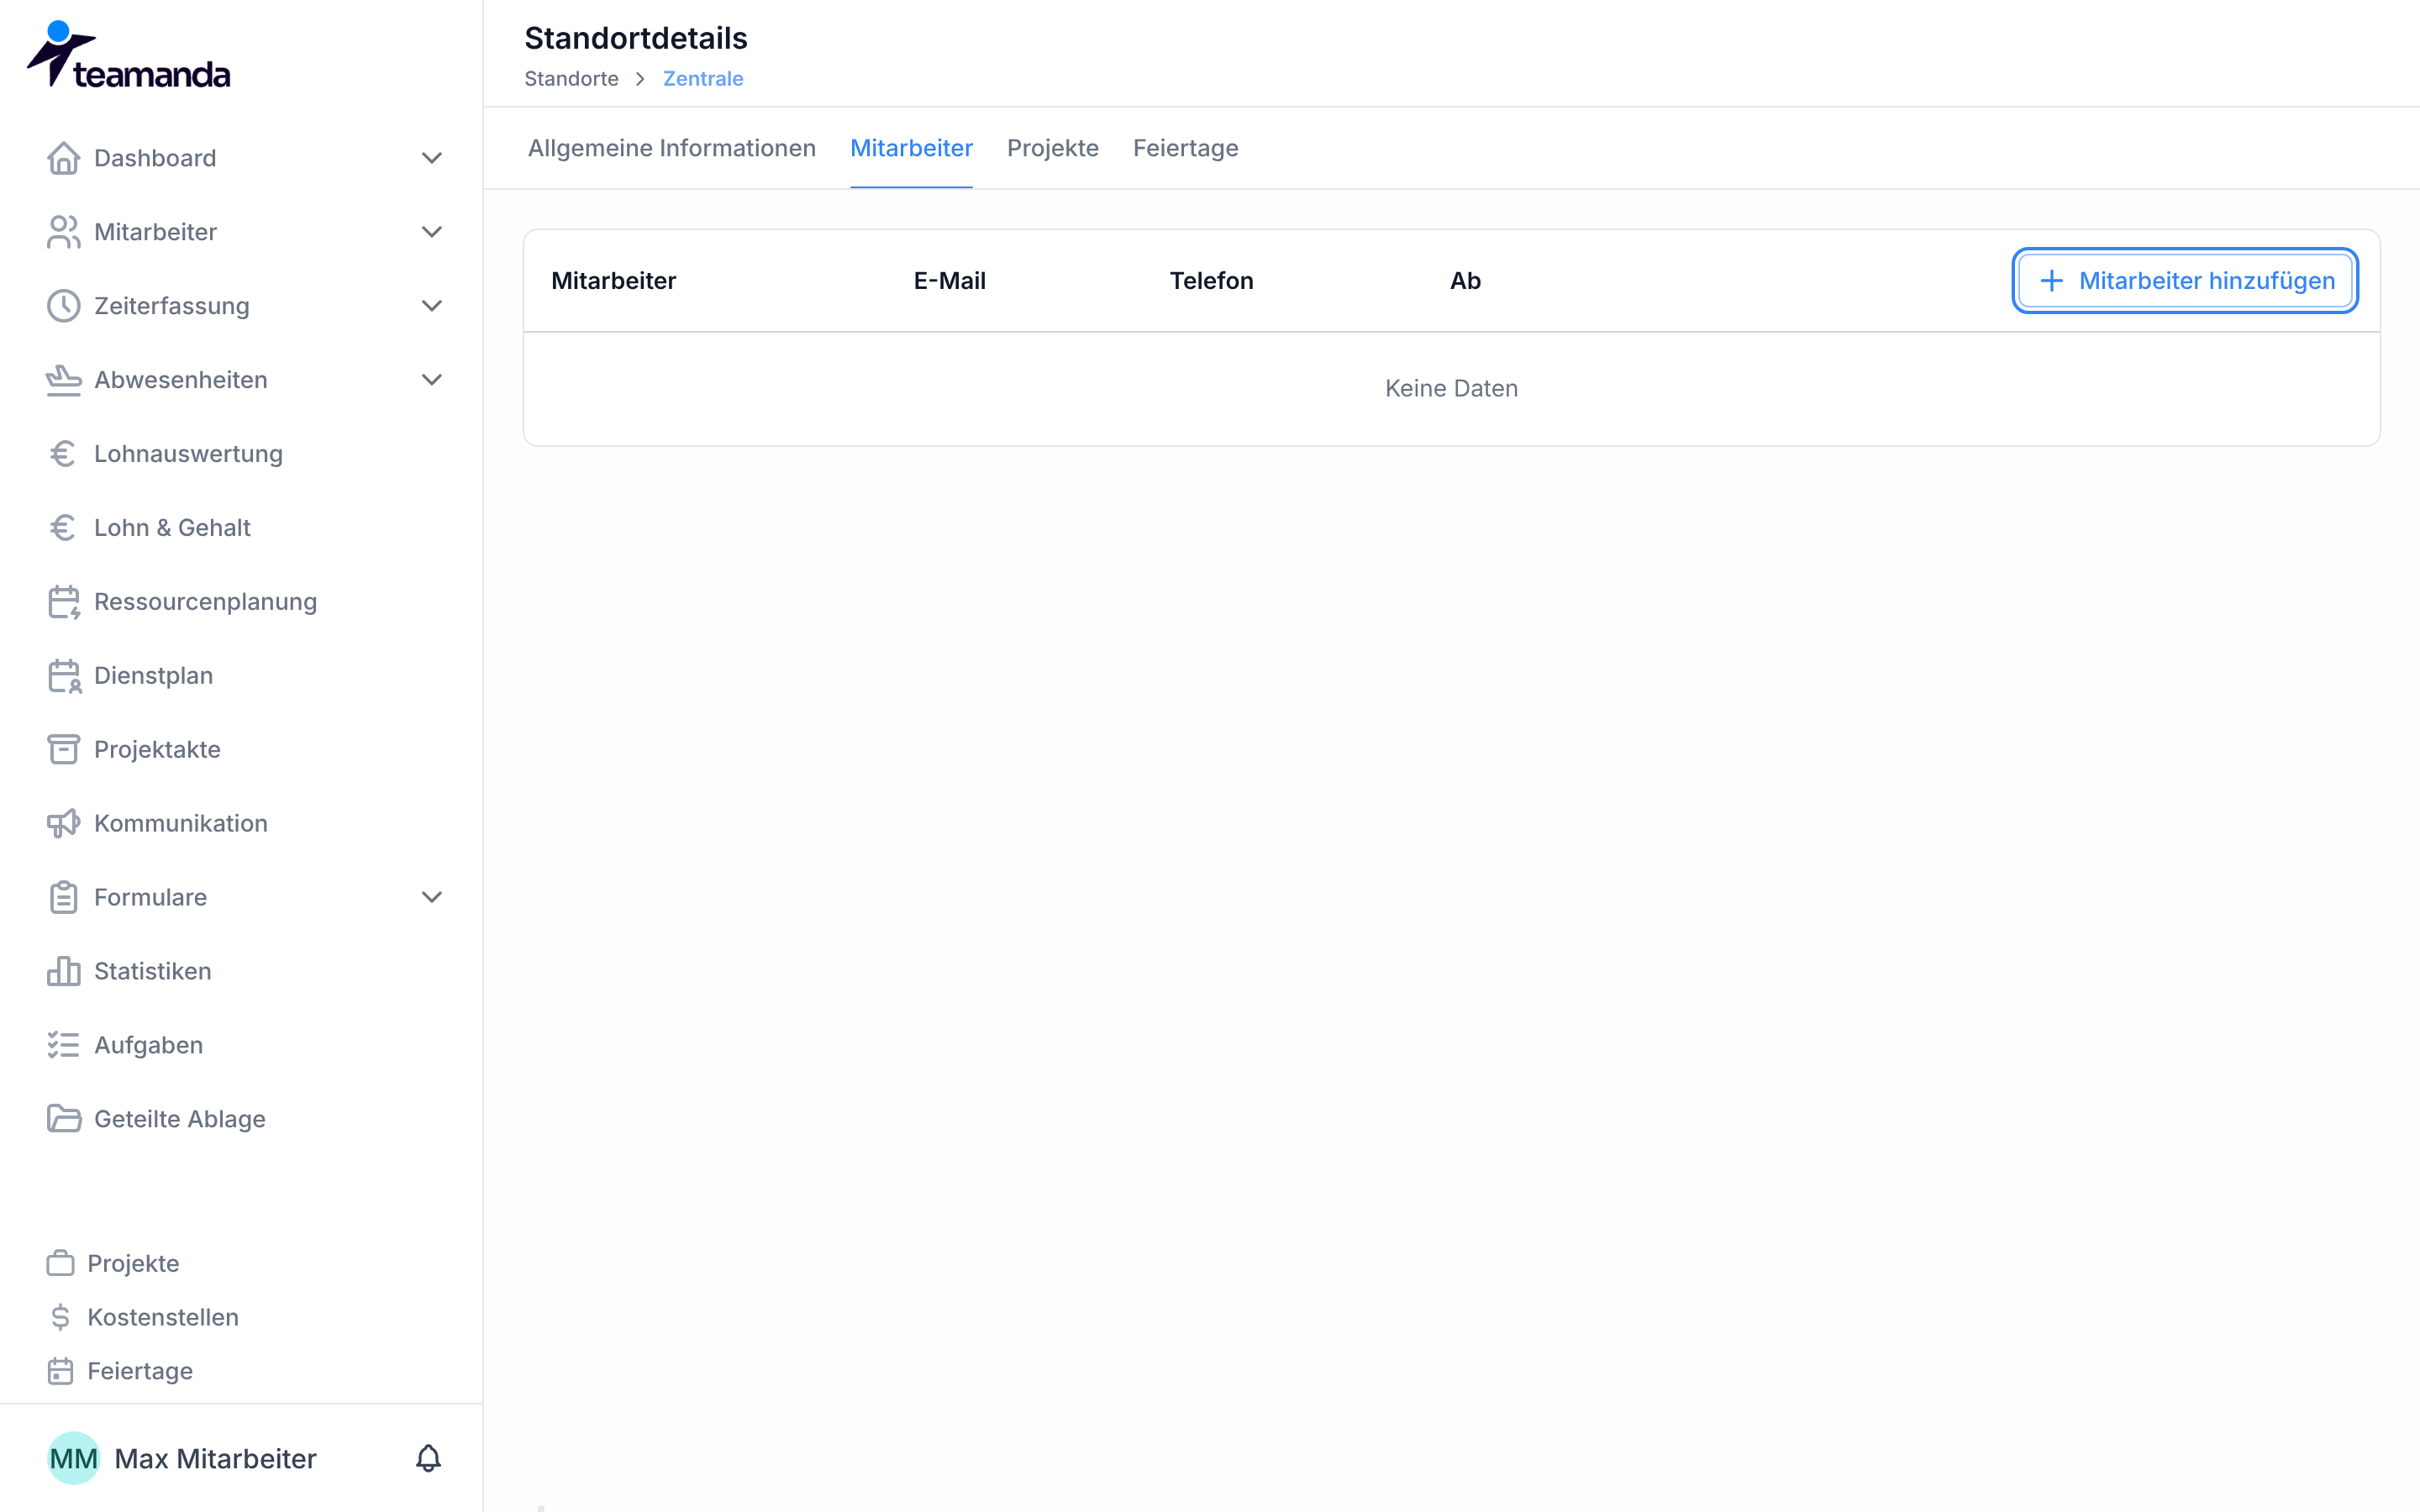Screen dimensions: 2420x1512
Task: Click the Mitarbeiter column header in the table
Action: coord(614,281)
